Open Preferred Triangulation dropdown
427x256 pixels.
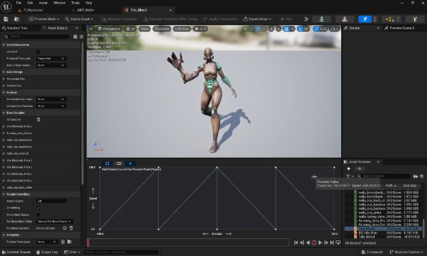(x=51, y=59)
